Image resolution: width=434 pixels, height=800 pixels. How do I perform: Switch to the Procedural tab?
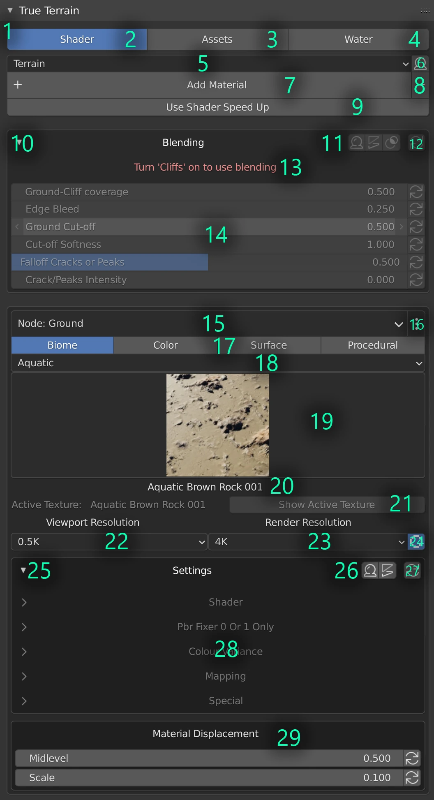(372, 345)
